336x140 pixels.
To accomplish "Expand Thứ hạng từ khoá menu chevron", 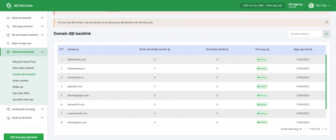I will click(42, 26).
